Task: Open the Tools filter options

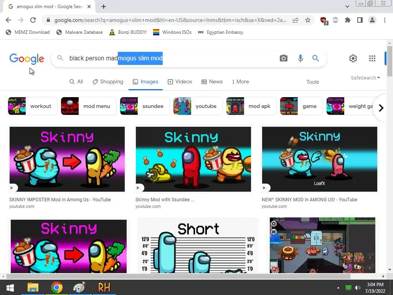Action: tap(312, 82)
